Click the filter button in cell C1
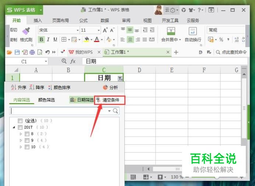The width and height of the screenshot is (255, 186). pyautogui.click(x=120, y=79)
